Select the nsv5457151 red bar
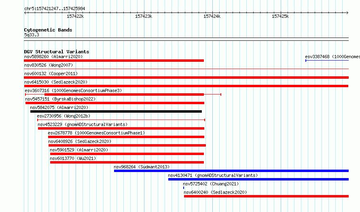The image size is (360, 212). [115, 103]
